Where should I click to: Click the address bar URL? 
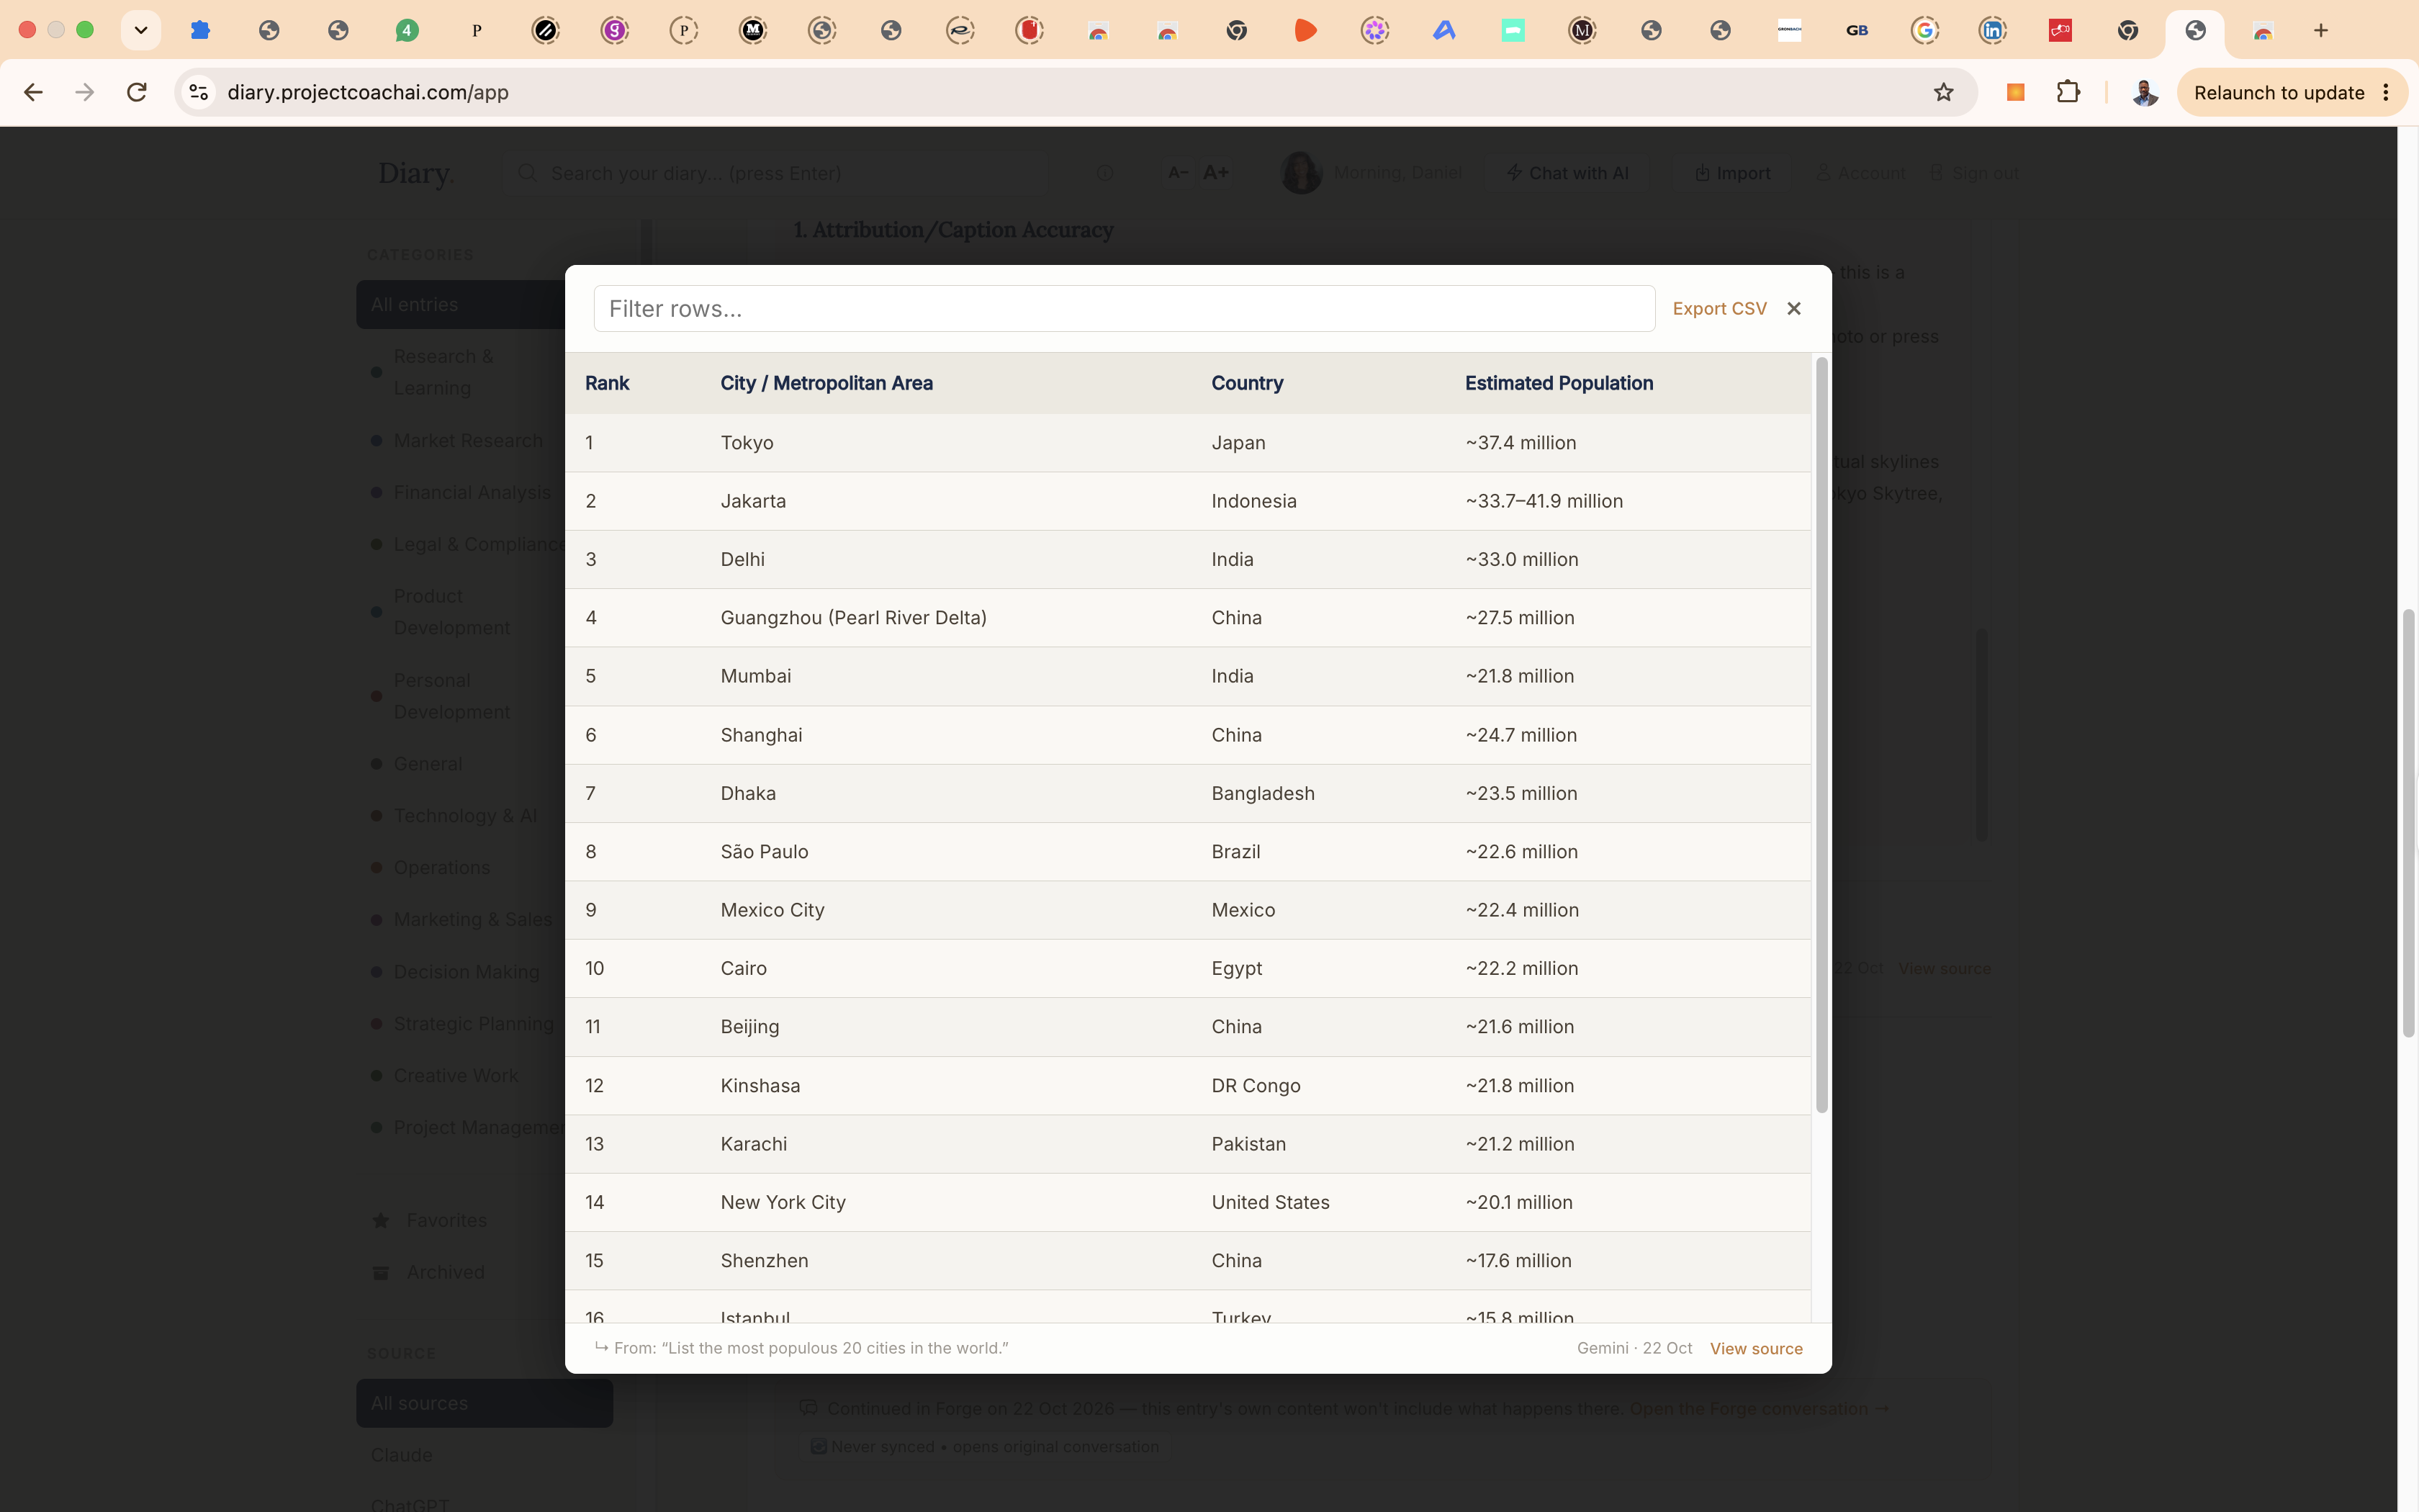tap(368, 92)
